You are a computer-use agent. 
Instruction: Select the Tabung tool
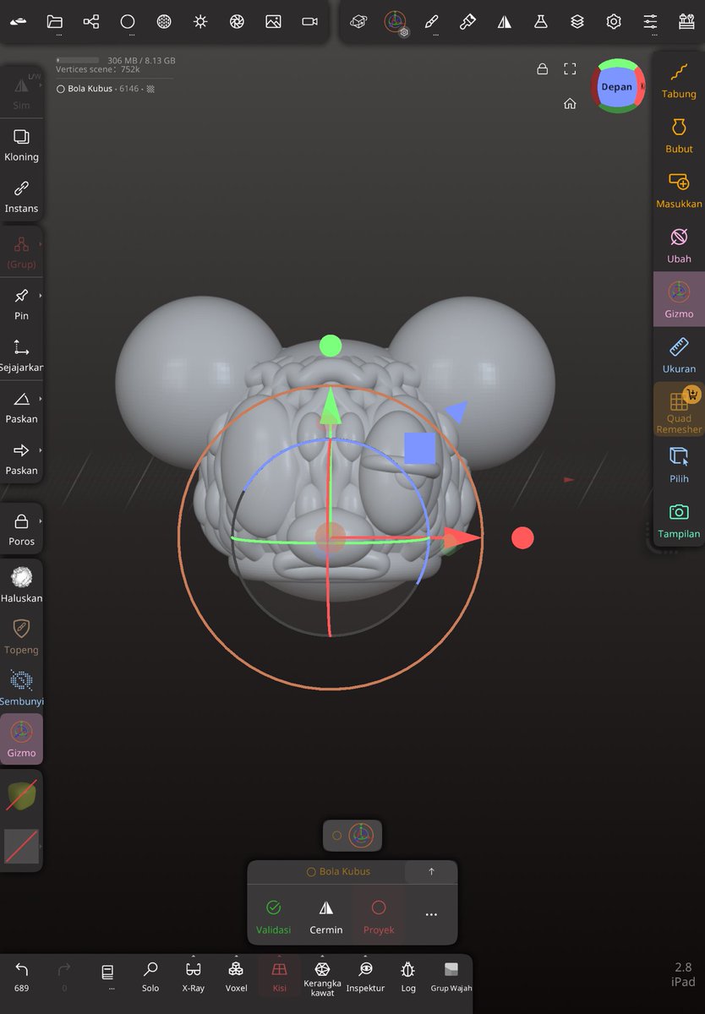pyautogui.click(x=679, y=80)
